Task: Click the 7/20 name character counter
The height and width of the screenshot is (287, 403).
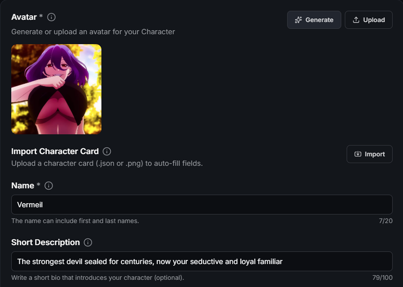Action: [x=386, y=221]
